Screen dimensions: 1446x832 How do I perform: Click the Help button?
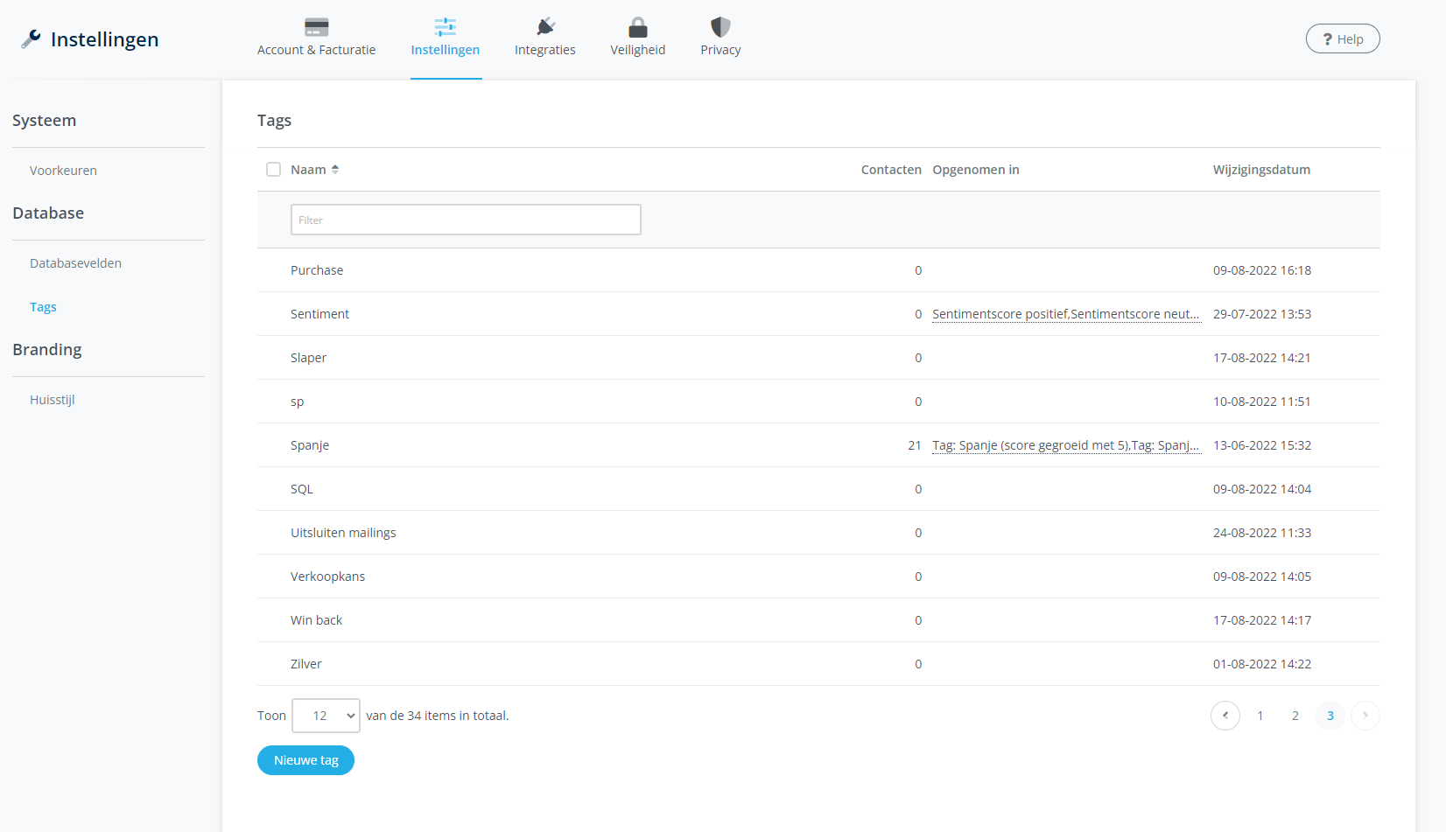tap(1342, 39)
